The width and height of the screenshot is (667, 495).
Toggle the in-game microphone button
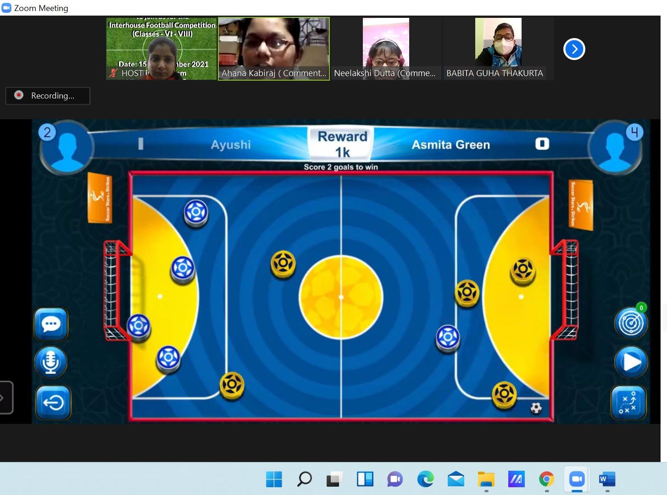[x=51, y=362]
